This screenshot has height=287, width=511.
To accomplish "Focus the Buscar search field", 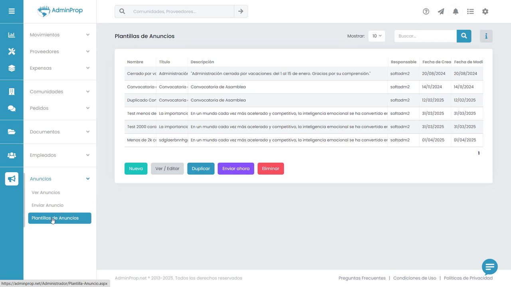I will pyautogui.click(x=426, y=36).
